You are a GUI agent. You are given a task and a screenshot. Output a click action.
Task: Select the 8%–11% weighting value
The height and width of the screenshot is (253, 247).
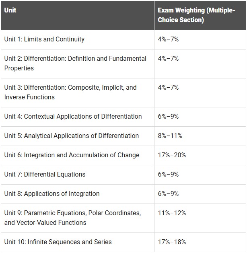pos(170,136)
